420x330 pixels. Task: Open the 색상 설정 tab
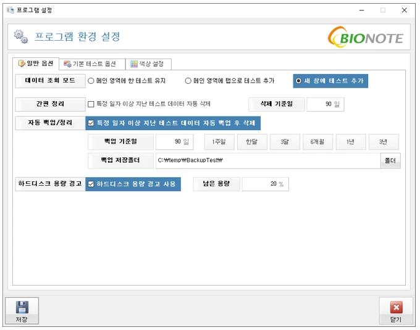pyautogui.click(x=148, y=64)
